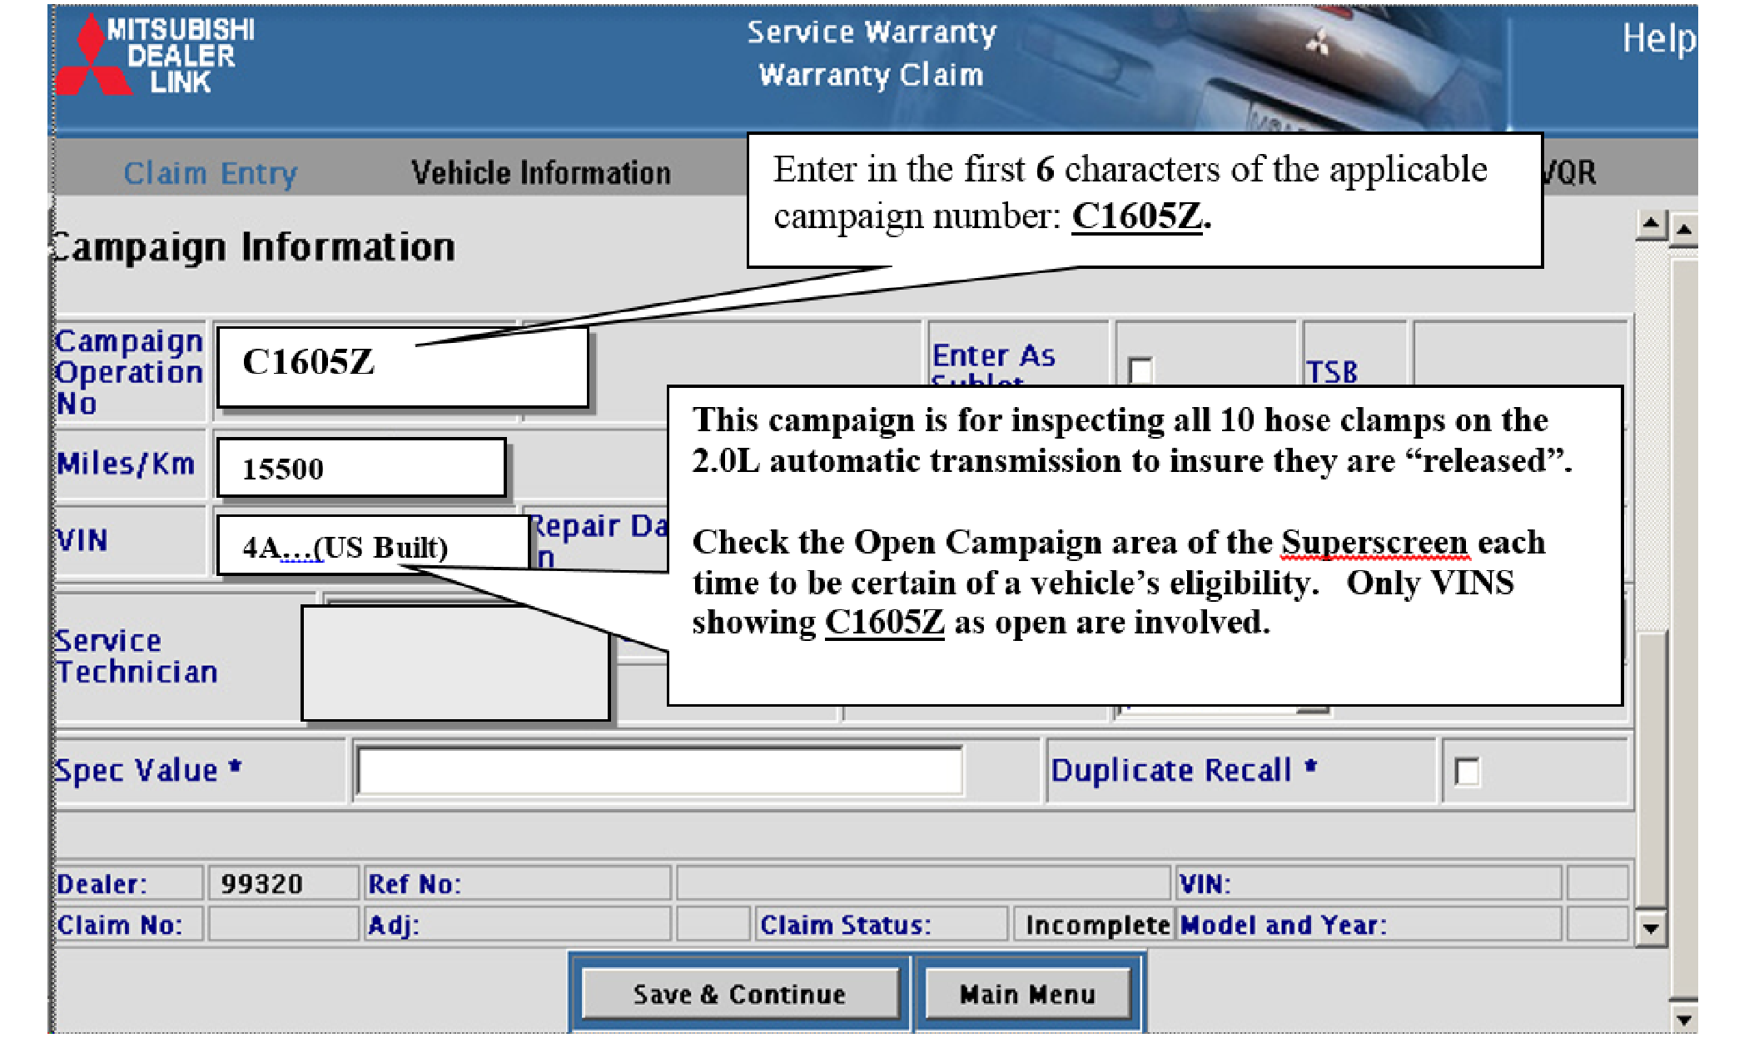Focus the Miles/Km input box
Screen dimensions: 1749x1043
point(360,468)
